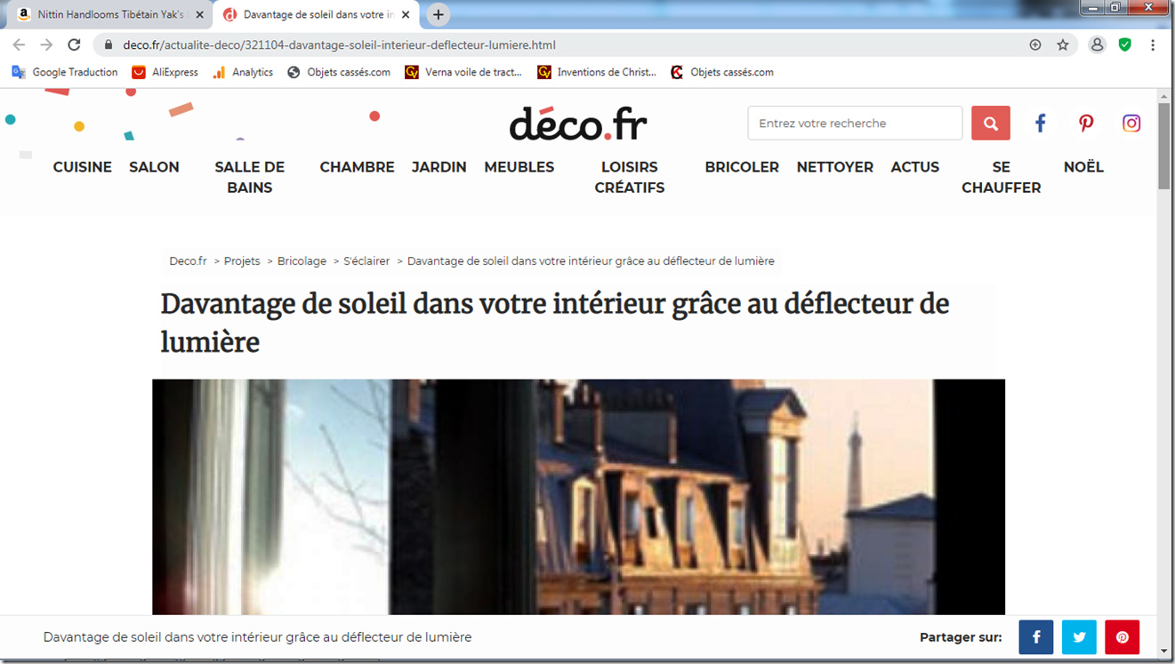Click the bottom bar article title text
The width and height of the screenshot is (1175, 664).
(257, 637)
